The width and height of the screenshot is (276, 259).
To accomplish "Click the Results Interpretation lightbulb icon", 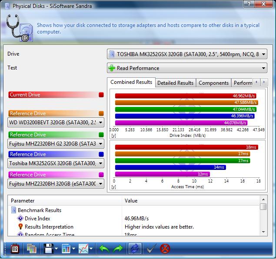I will click(x=20, y=226).
